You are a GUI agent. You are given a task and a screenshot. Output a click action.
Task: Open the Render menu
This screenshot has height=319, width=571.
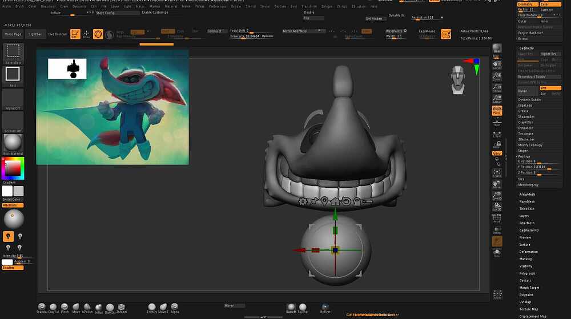(236, 6)
